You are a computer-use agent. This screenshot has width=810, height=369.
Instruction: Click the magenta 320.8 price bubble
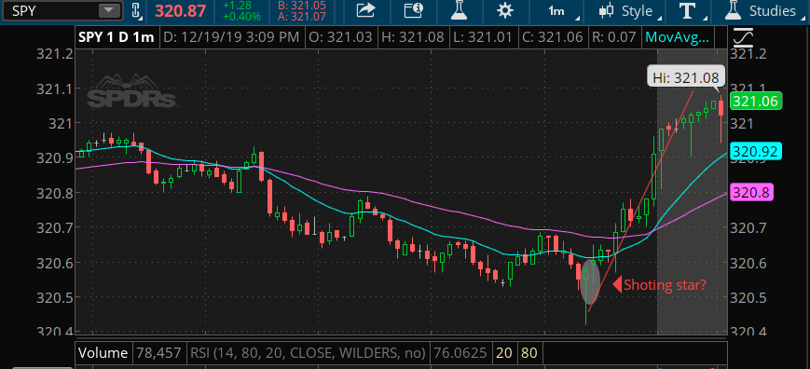pyautogui.click(x=750, y=193)
